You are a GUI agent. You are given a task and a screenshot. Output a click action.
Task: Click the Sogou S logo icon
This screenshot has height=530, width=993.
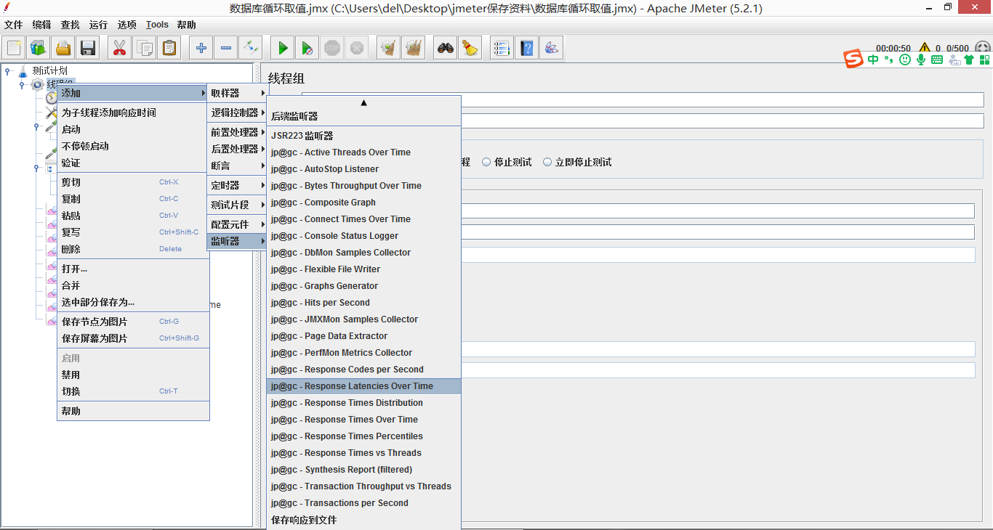[853, 59]
